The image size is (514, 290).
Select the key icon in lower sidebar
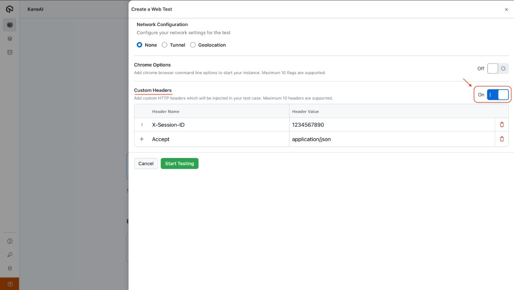pos(9,255)
